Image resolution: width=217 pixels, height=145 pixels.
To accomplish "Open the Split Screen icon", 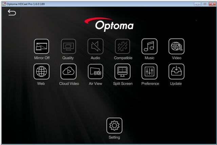I will click(122, 71).
